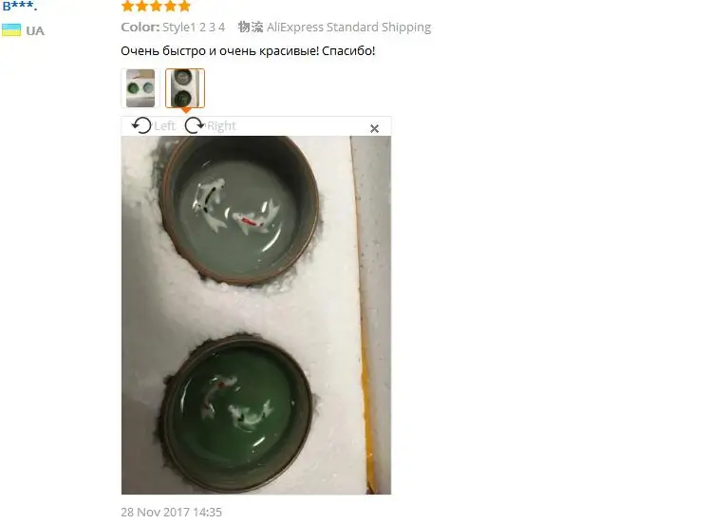Click the Ukraine flag icon

click(x=11, y=30)
